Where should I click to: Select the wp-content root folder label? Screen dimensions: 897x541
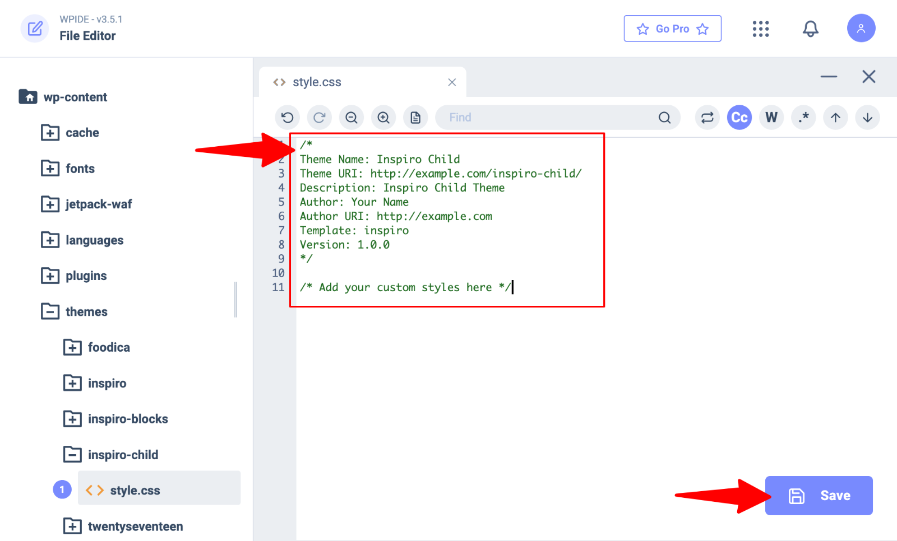click(x=75, y=97)
